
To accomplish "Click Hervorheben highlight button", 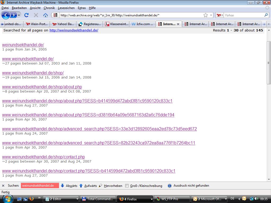I will [x=111, y=186].
